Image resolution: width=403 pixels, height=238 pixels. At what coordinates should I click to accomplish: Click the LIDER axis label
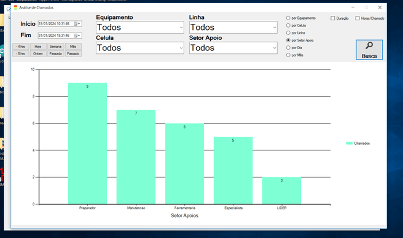tap(282, 208)
